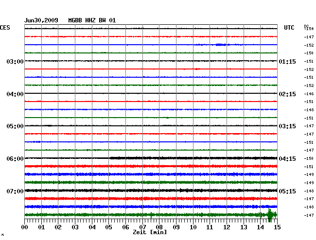Click minute tick label 14

261,227
